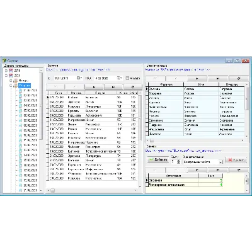The width and height of the screenshot is (252, 252).
Task: Go to next record in lessons navigator
Action: point(94,87)
